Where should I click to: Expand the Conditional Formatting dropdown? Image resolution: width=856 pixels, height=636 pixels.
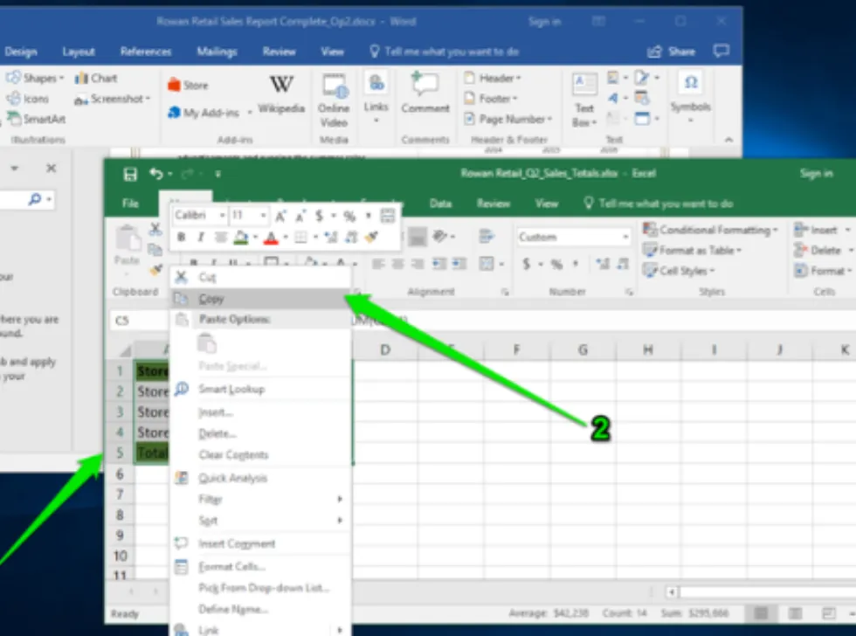(710, 230)
